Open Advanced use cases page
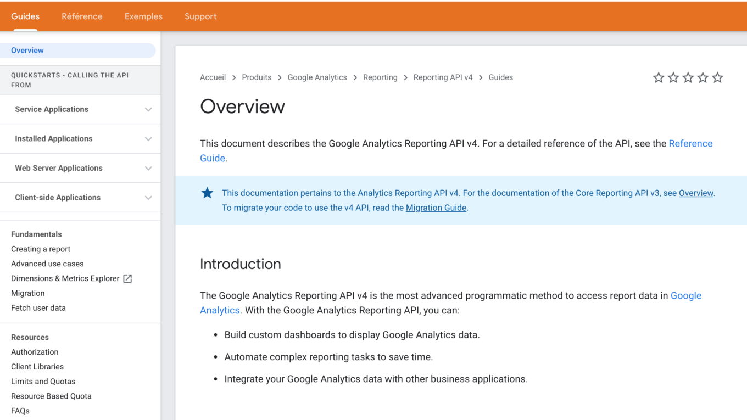The image size is (747, 420). [x=47, y=264]
